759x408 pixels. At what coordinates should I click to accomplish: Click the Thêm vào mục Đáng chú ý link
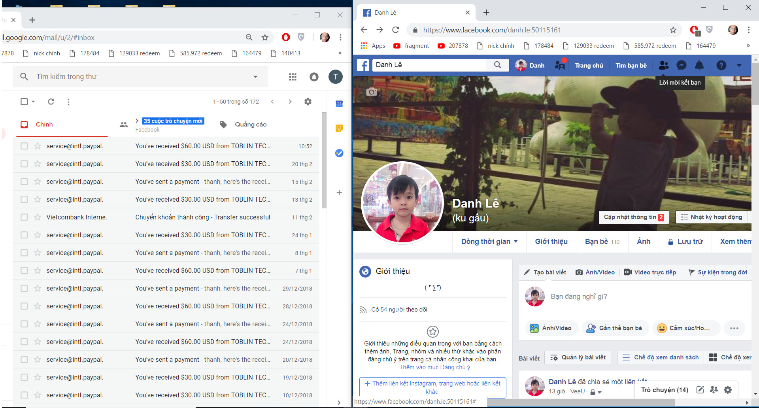click(434, 367)
